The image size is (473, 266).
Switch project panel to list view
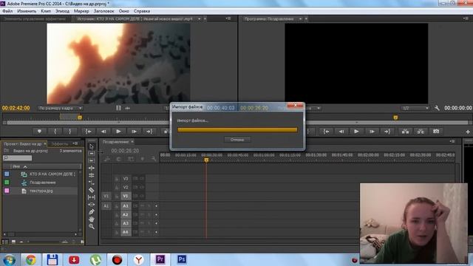(x=5, y=242)
